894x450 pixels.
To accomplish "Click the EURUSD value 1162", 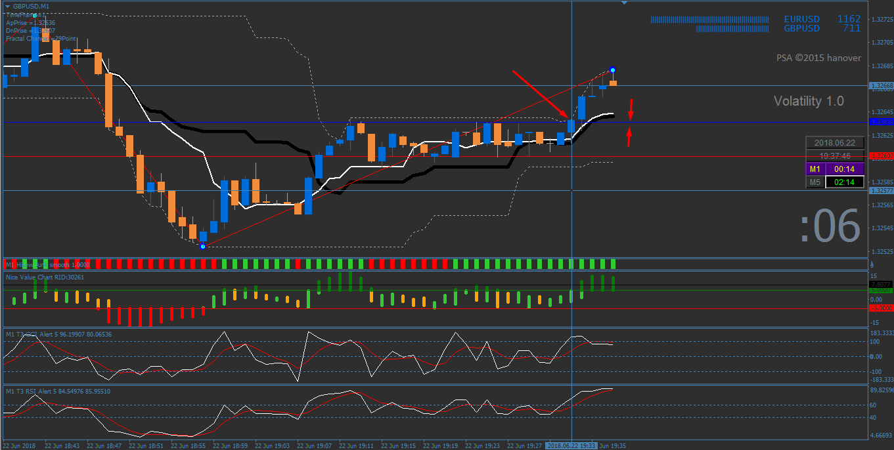I will coord(849,20).
